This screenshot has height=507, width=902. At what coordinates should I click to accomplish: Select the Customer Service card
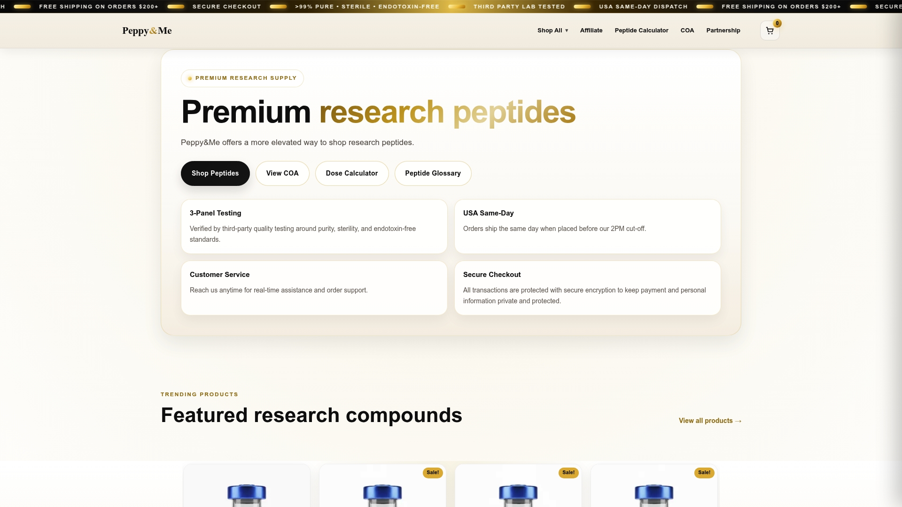(x=314, y=288)
